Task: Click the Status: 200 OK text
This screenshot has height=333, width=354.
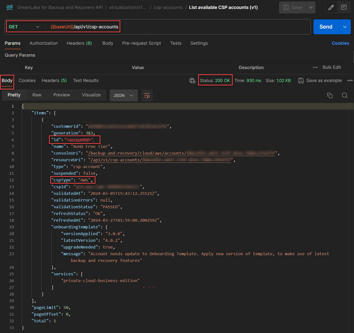Action: pyautogui.click(x=215, y=81)
